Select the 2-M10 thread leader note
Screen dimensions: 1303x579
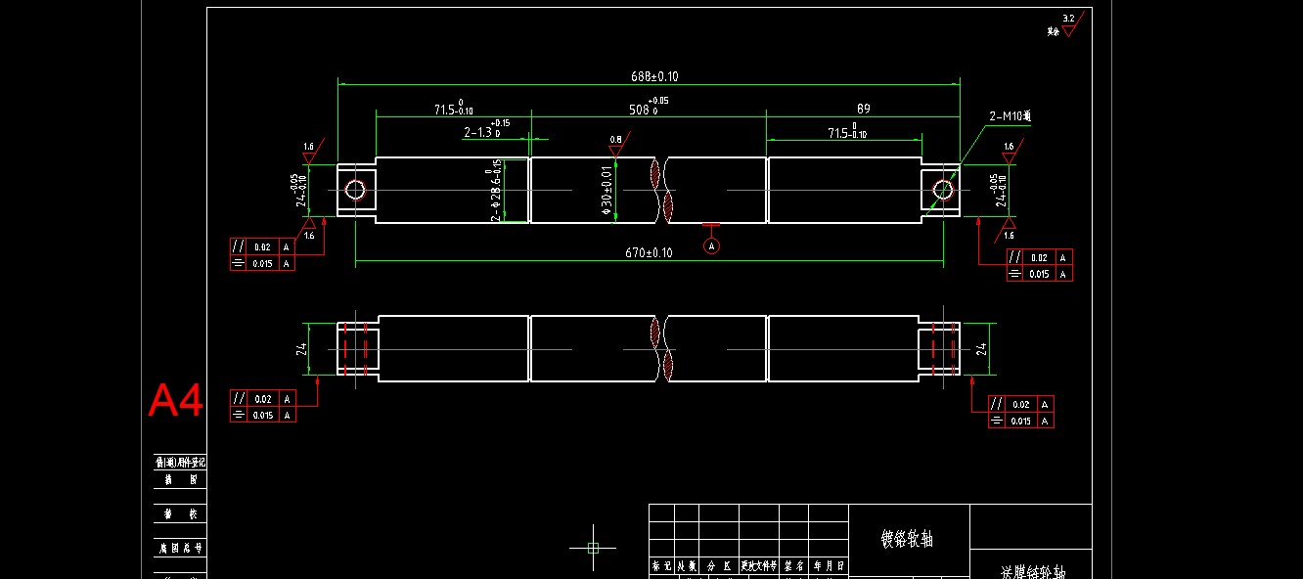point(1010,116)
